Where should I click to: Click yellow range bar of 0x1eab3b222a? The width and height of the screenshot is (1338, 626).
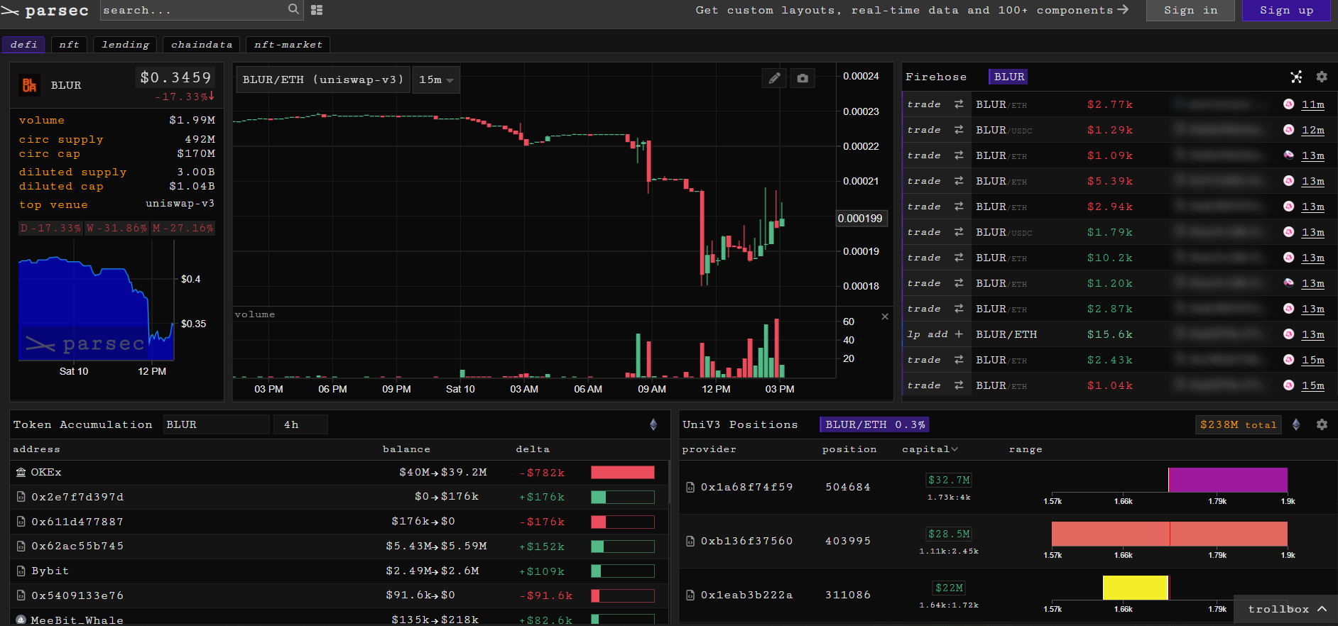1135,588
